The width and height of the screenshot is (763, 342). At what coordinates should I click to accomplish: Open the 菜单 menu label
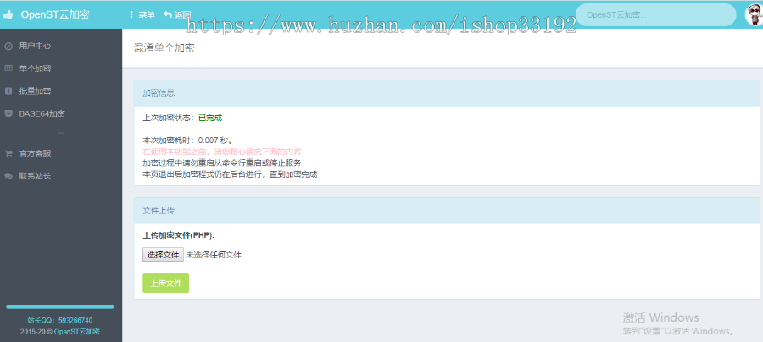[147, 14]
